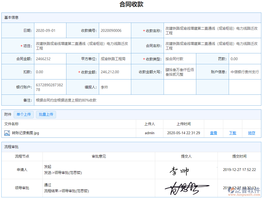Image resolution: width=263 pixels, height=199 pixels.
Task: Collapse the 附件 section header
Action: (x=8, y=115)
